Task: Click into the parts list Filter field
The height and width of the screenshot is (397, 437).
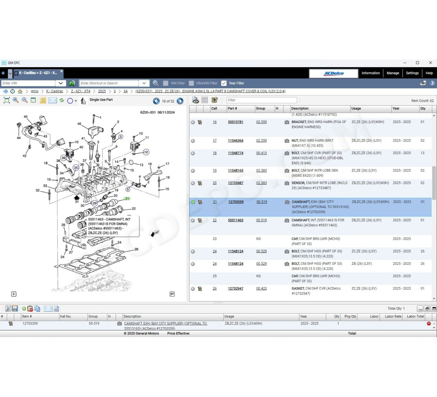Action: pos(261,100)
